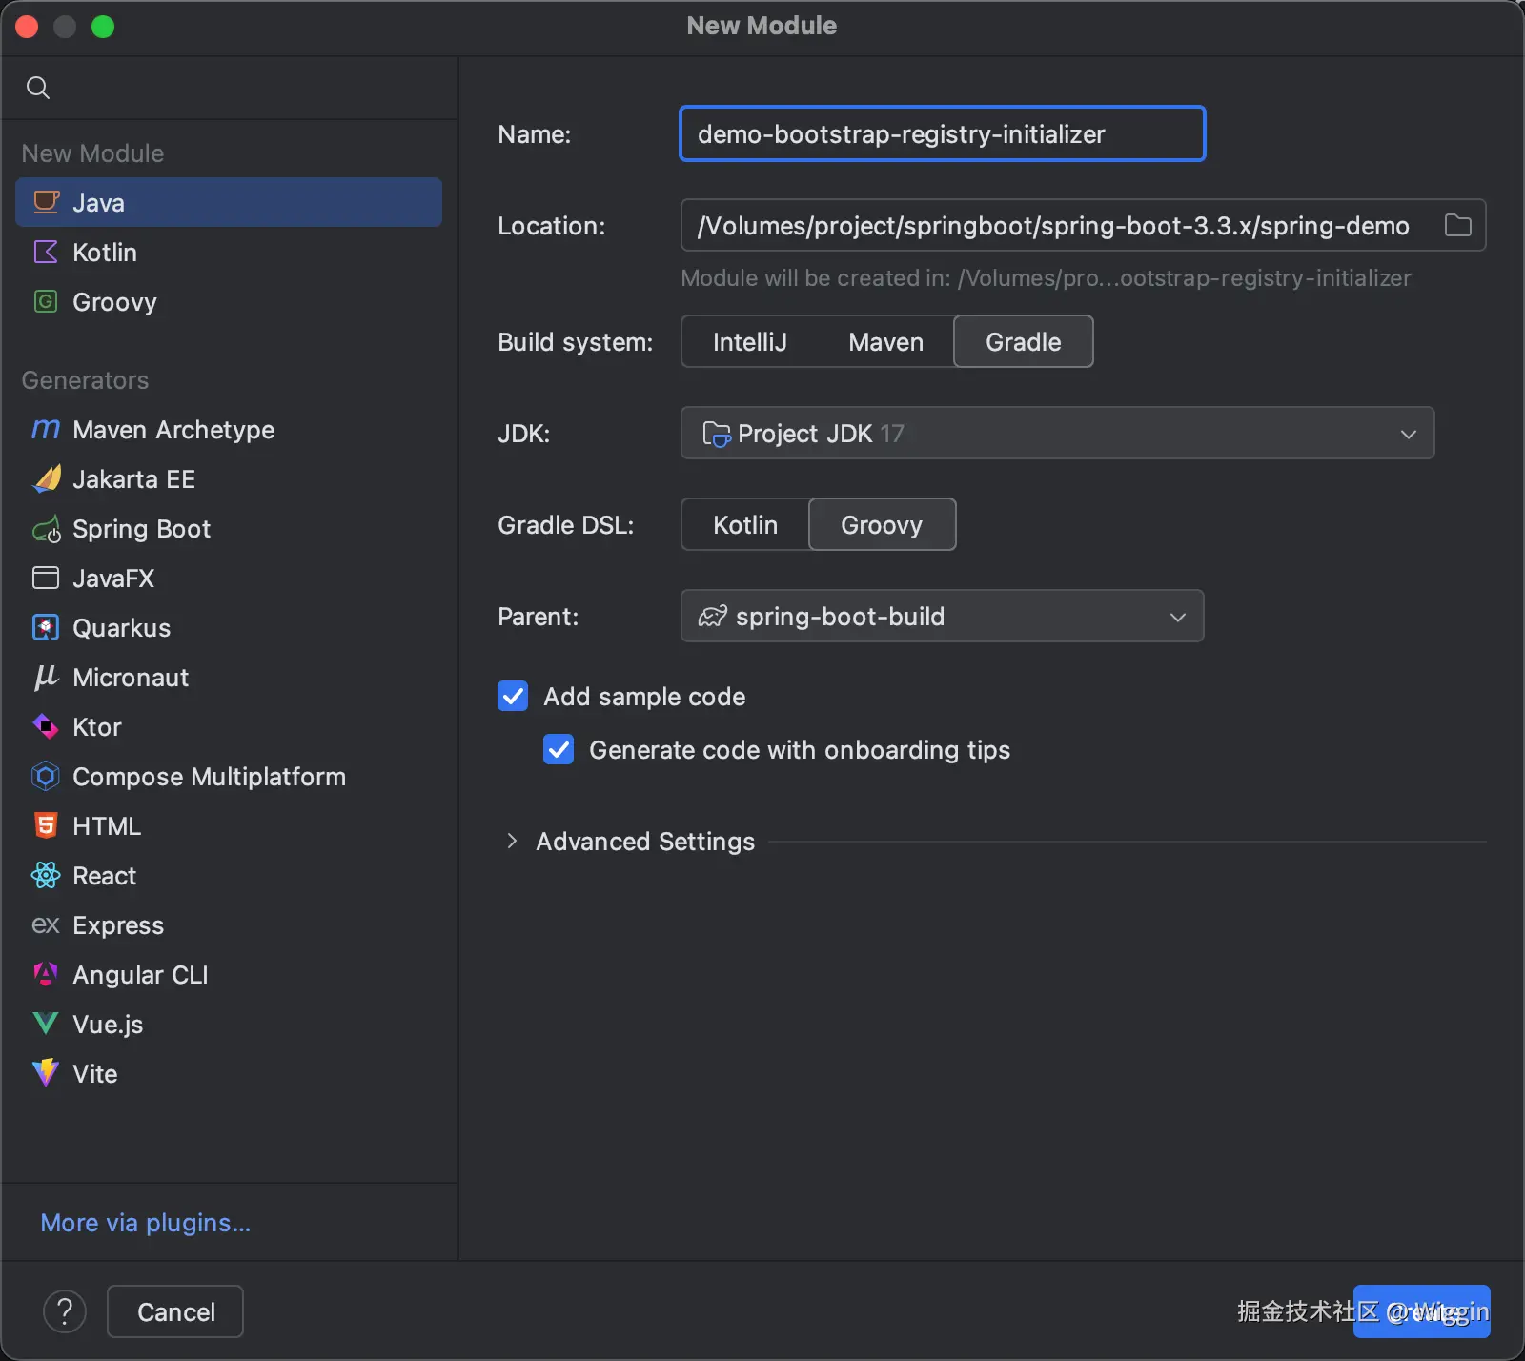The image size is (1525, 1361).
Task: Click the module Name text field
Action: point(942,134)
